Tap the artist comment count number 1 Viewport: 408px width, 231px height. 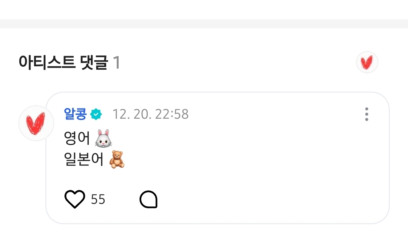click(x=116, y=63)
